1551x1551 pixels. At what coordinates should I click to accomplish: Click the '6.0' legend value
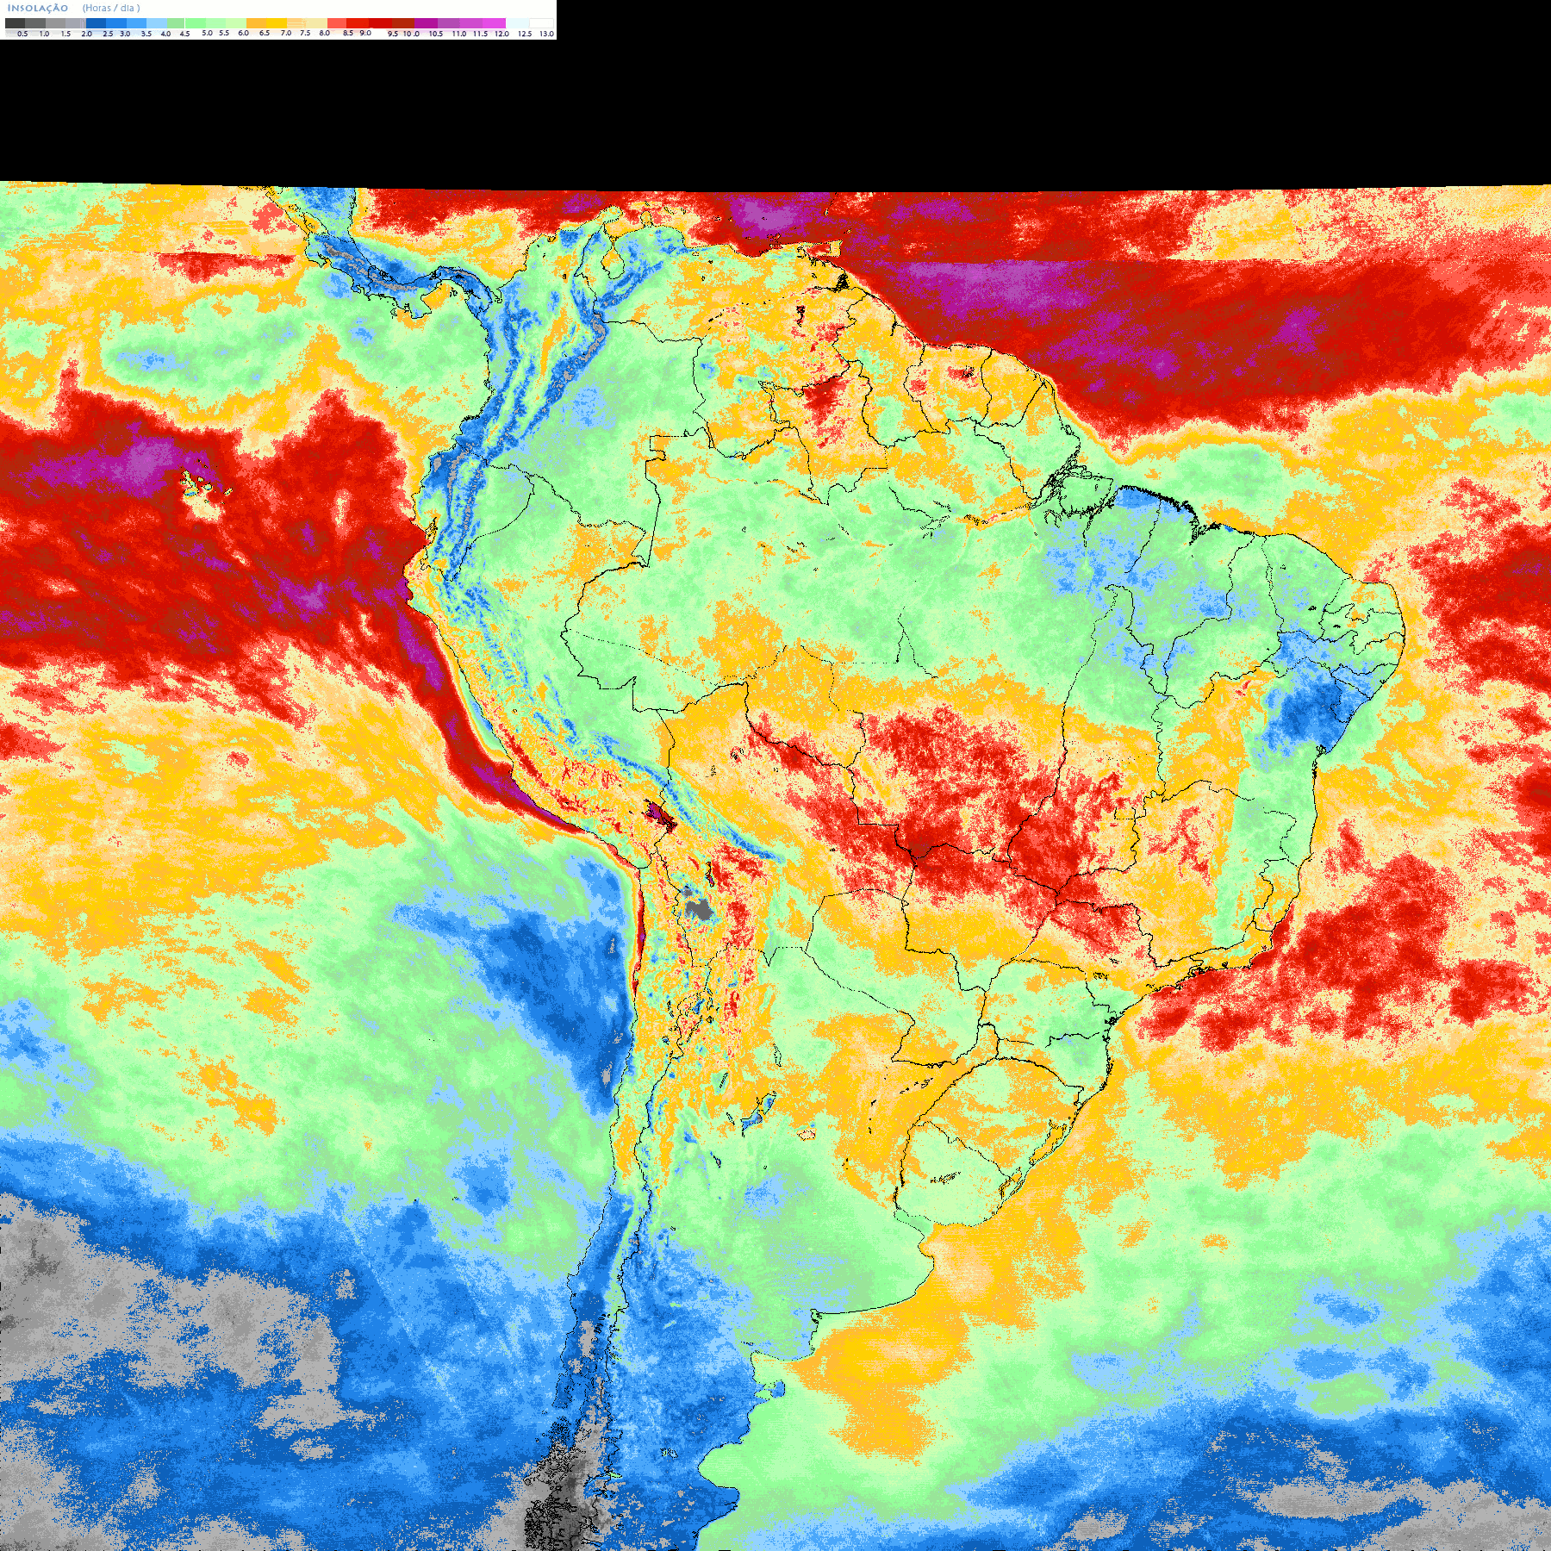point(244,33)
